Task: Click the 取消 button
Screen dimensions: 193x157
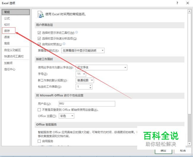Action: (x=183, y=151)
